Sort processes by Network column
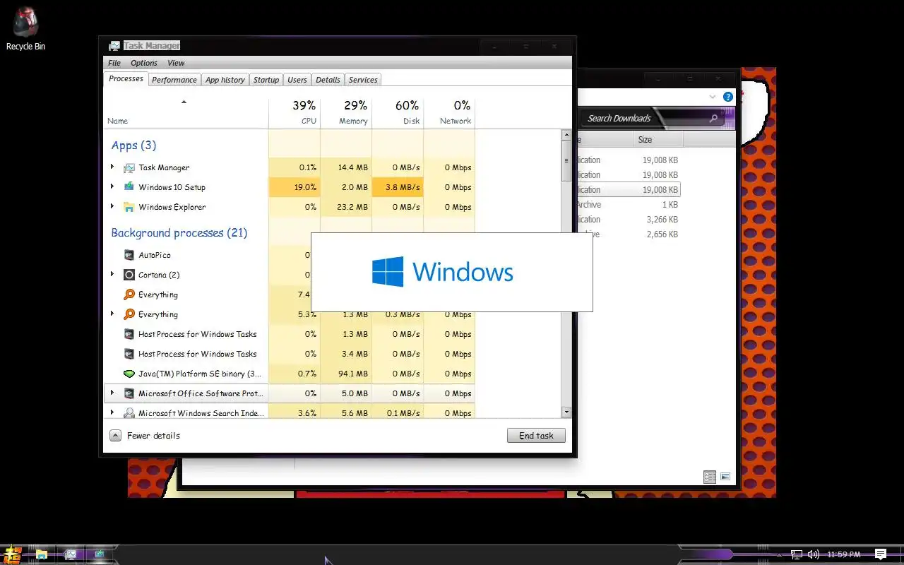Image resolution: width=904 pixels, height=565 pixels. pyautogui.click(x=449, y=113)
